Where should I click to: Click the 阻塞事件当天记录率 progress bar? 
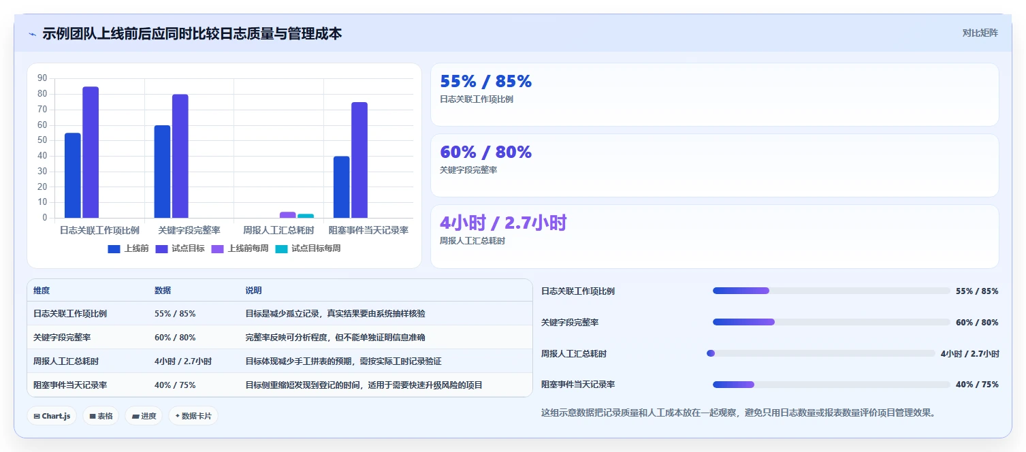coord(831,385)
